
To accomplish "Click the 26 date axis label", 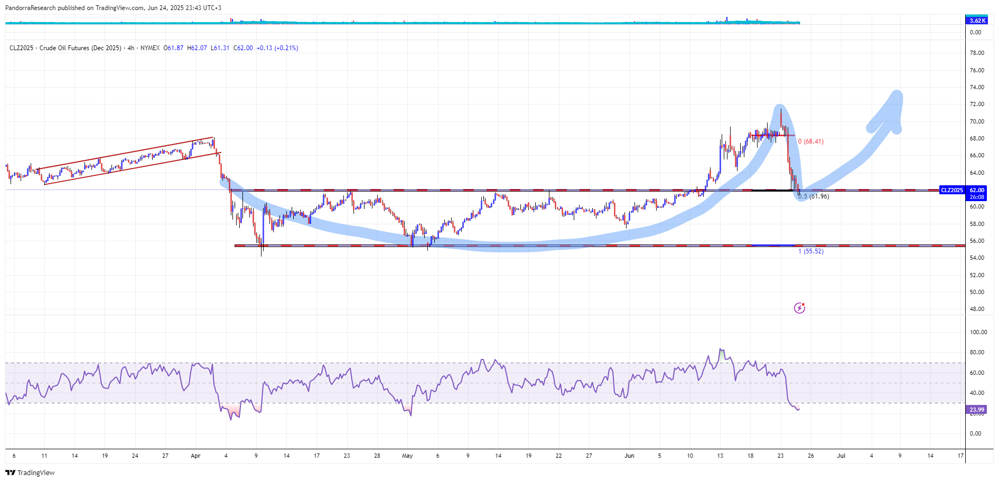I will [x=810, y=456].
